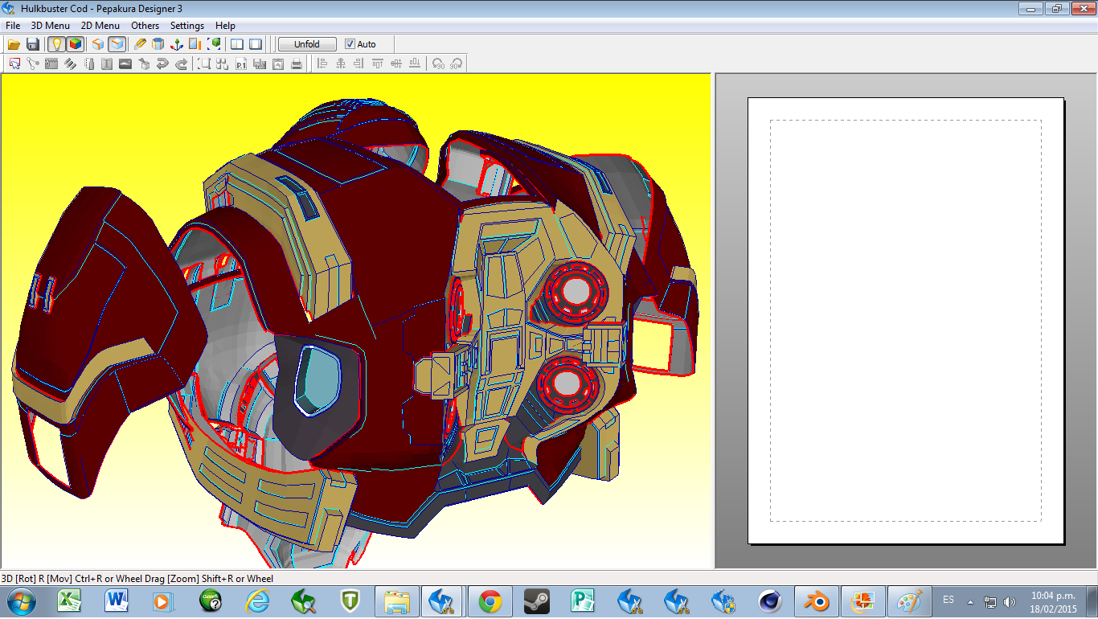The image size is (1098, 619).
Task: Click the clipboard copy icon
Action: point(278,64)
